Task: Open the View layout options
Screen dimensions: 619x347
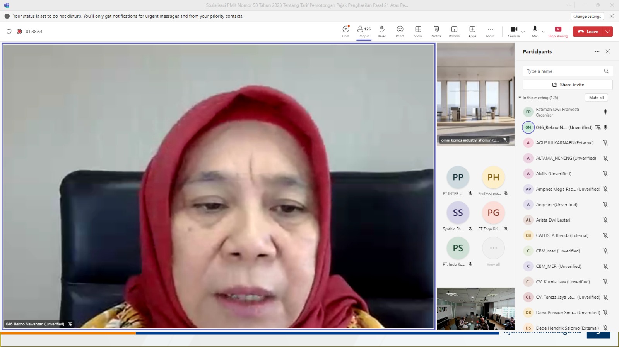Action: coord(418,32)
